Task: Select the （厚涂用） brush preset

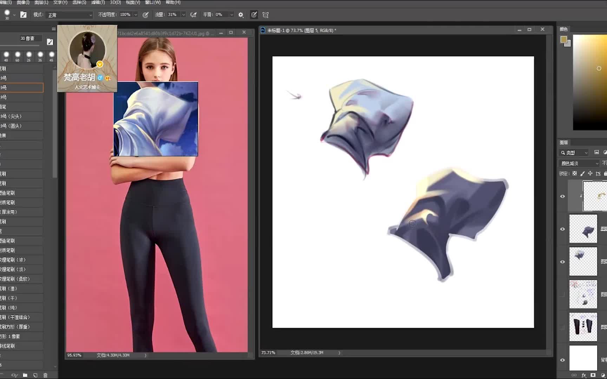Action: (21, 212)
